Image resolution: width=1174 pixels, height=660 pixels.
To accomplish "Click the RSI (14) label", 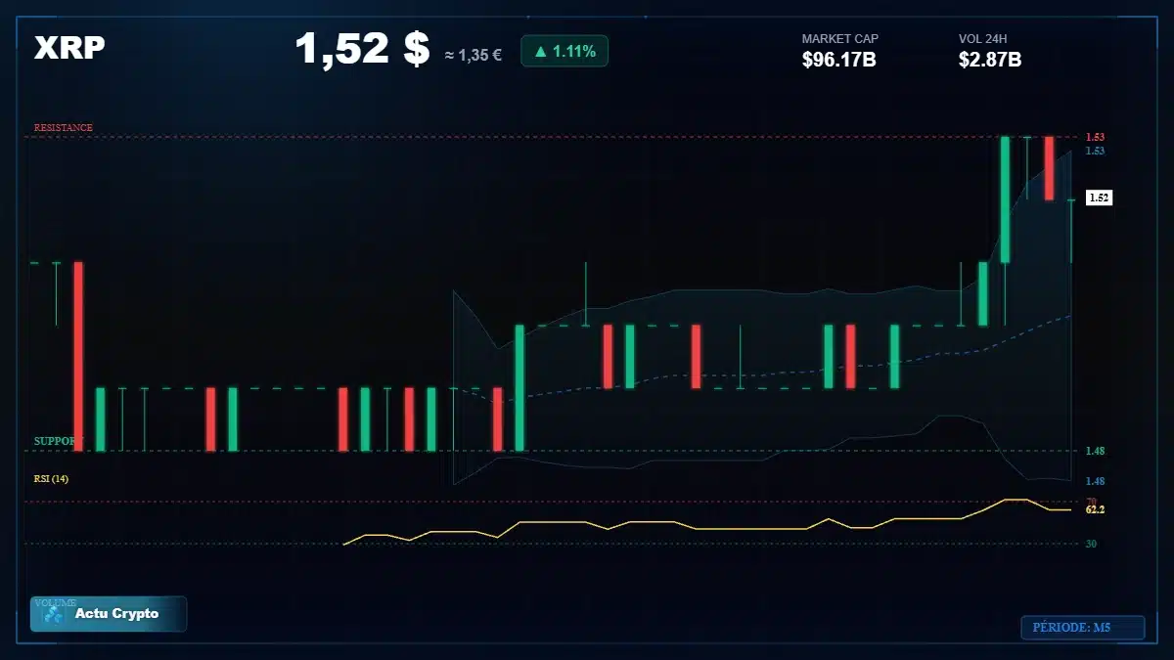I will click(x=51, y=479).
